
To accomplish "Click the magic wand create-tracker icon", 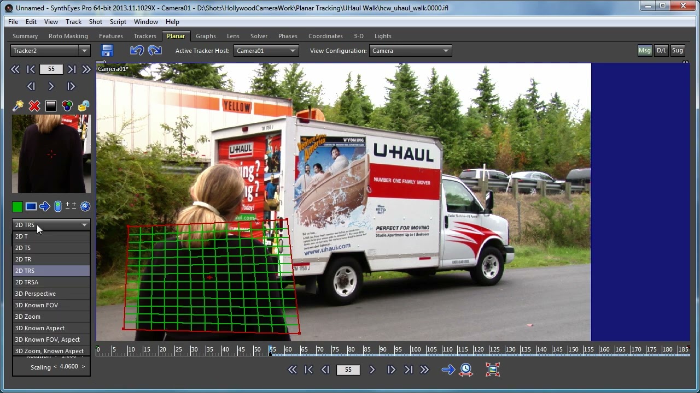I will click(18, 106).
